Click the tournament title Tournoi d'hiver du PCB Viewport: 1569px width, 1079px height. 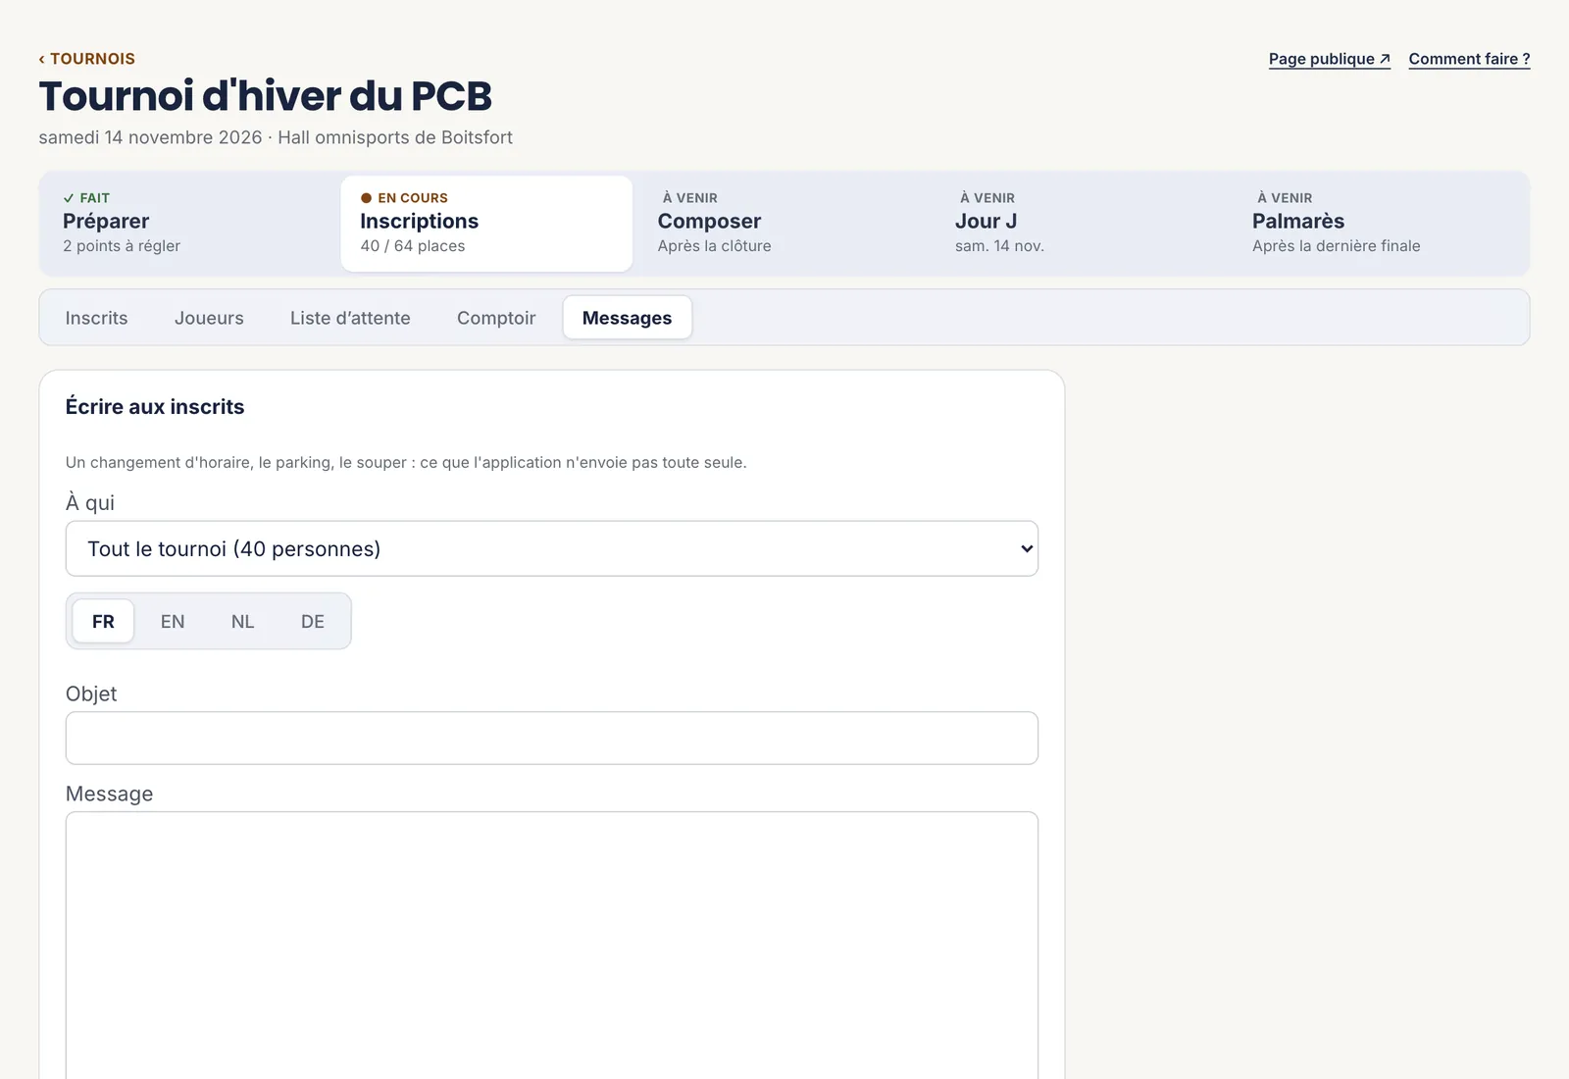click(x=265, y=96)
